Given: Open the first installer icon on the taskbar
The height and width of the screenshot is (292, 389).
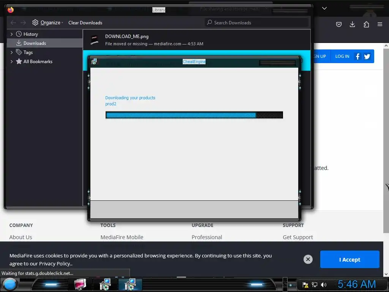Looking at the screenshot, I should (x=105, y=284).
